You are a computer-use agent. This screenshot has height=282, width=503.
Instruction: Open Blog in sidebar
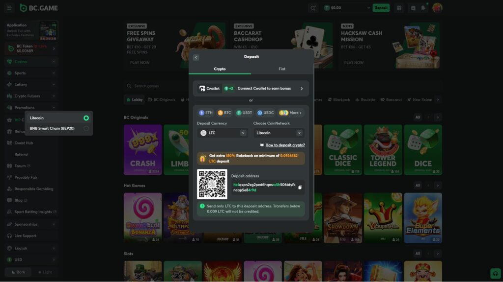pyautogui.click(x=18, y=200)
